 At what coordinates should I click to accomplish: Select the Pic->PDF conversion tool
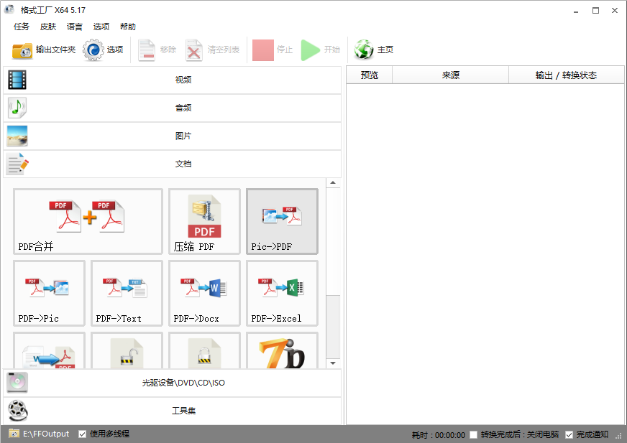pos(282,221)
